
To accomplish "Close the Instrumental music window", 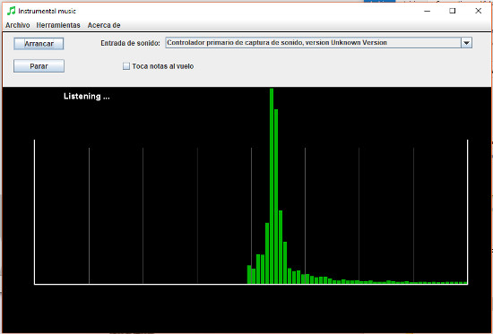I will point(479,11).
